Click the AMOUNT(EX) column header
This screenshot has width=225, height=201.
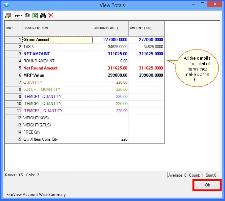click(146, 28)
